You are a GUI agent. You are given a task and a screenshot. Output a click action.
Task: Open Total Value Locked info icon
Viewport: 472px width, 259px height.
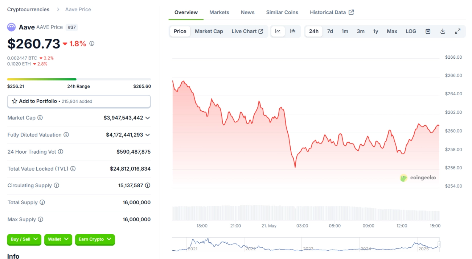tap(73, 169)
